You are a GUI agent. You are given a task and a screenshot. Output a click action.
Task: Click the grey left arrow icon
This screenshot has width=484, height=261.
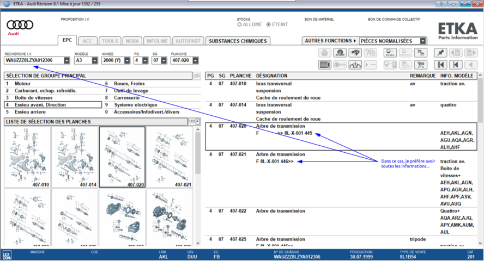click(x=471, y=65)
